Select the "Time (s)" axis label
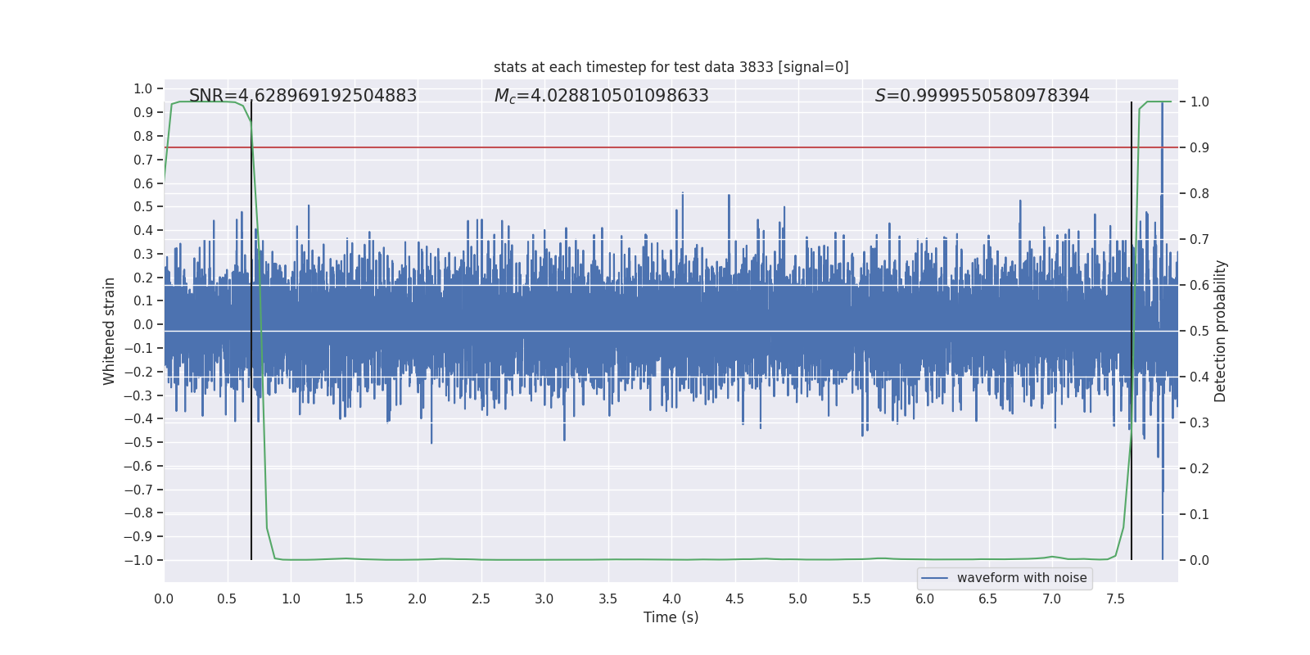The width and height of the screenshot is (1310, 655). tap(671, 617)
